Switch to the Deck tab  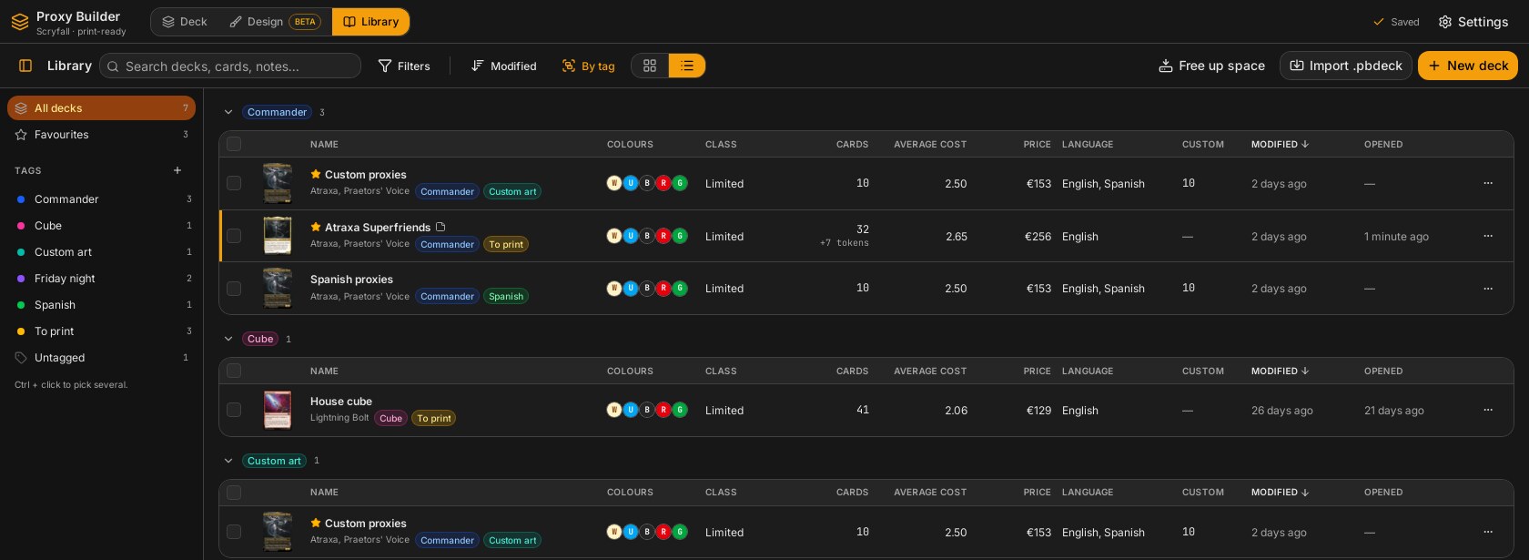coord(185,22)
